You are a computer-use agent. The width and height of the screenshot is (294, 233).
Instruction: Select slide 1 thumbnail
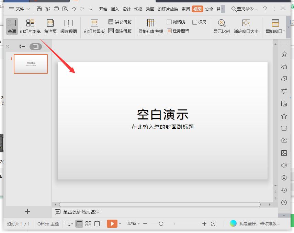[x=31, y=64]
